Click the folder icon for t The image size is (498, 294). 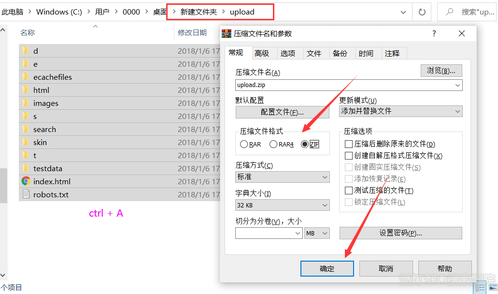(x=26, y=155)
